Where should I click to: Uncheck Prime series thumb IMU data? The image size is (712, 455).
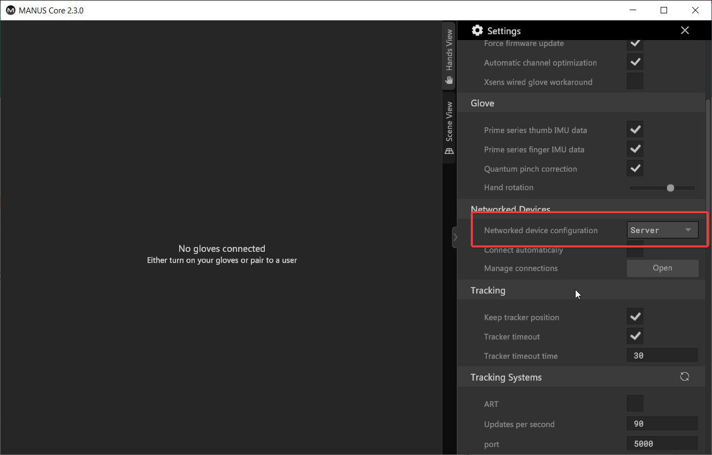[635, 130]
